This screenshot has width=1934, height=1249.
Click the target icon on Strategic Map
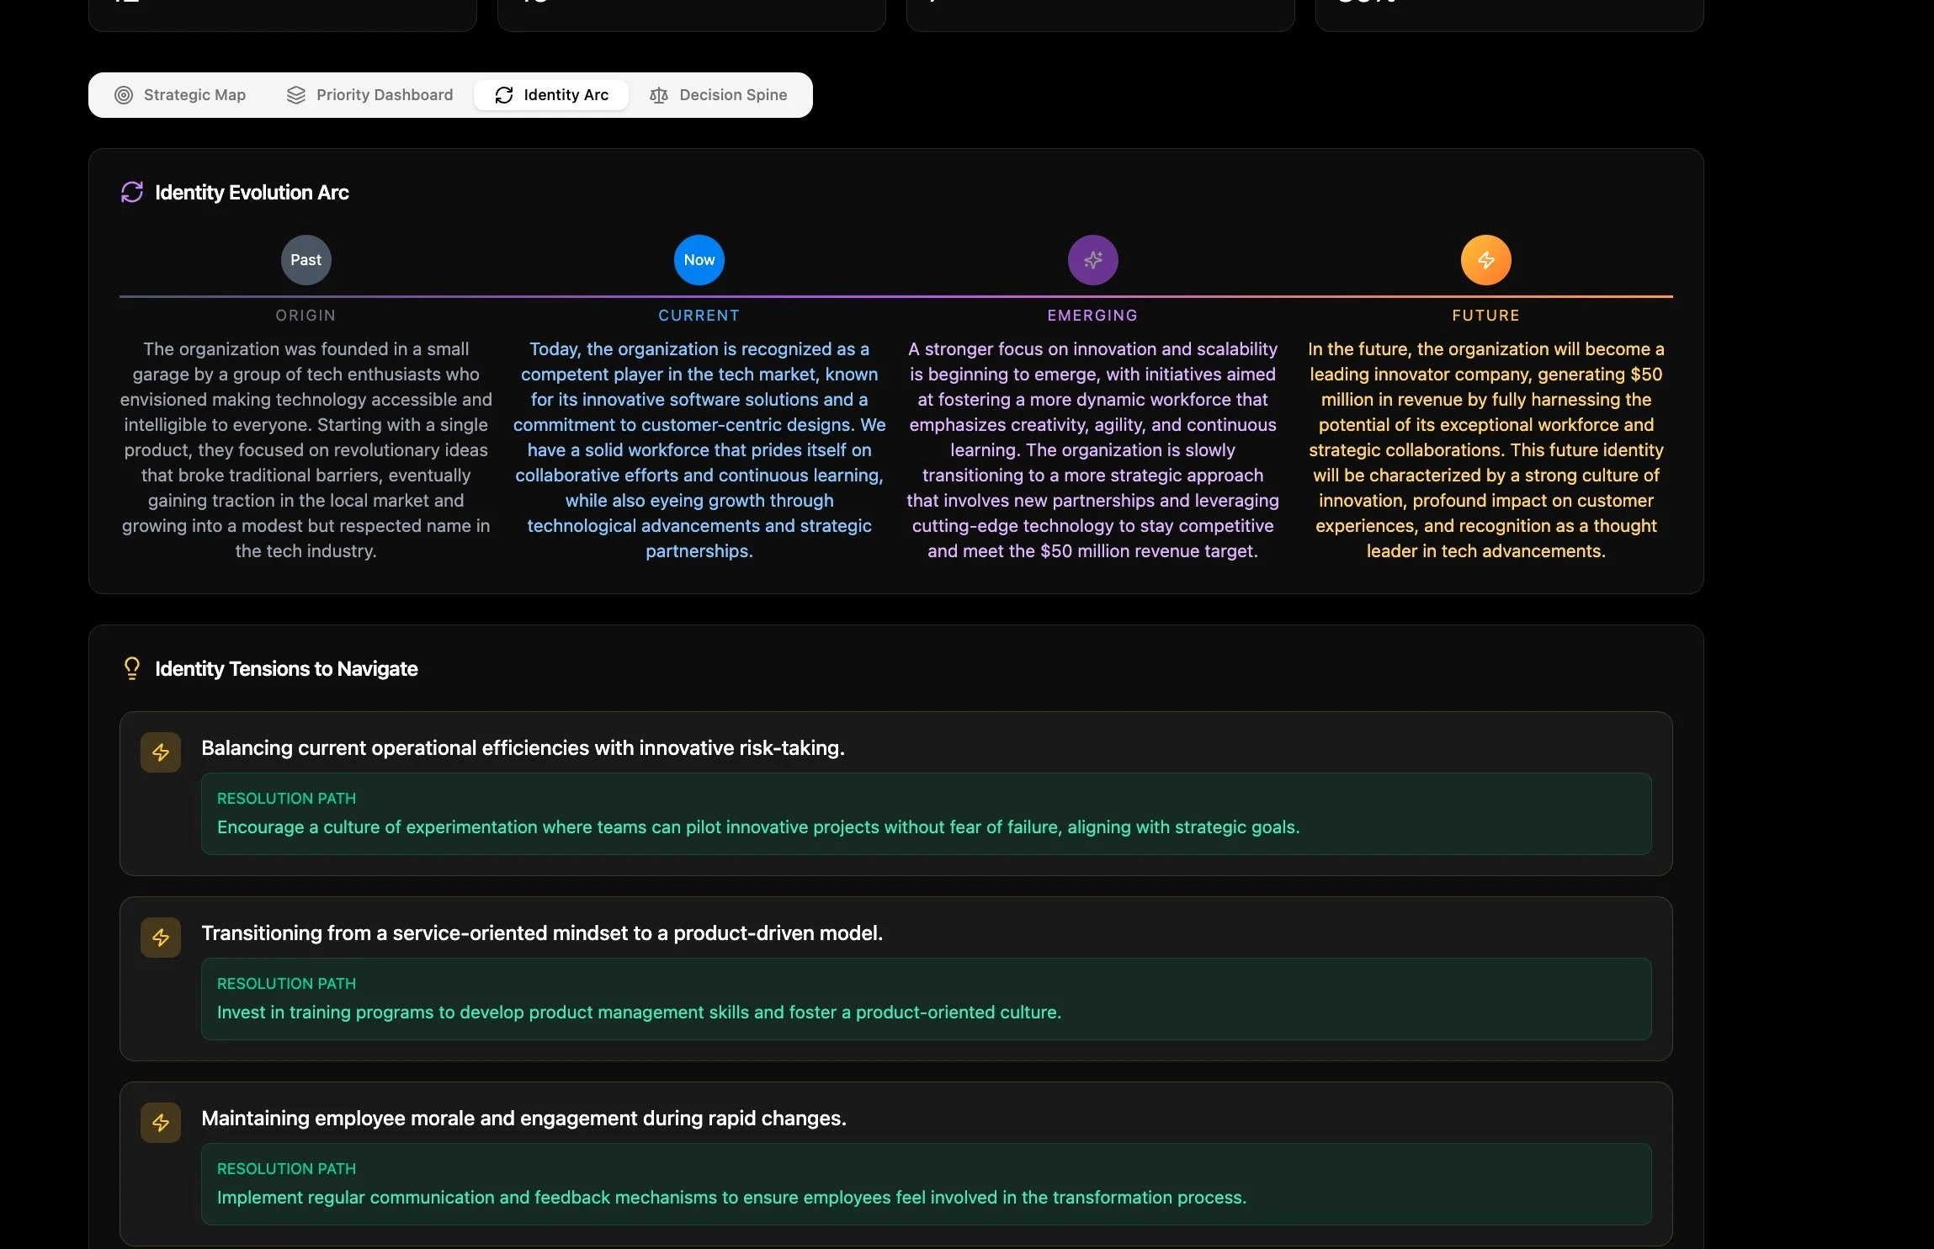point(124,95)
